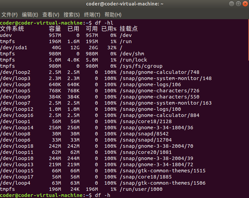Click /snap/snapd/8542 path
Screen dimensions: 249x198
click(144, 134)
